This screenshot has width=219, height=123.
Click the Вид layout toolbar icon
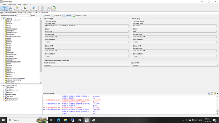pyautogui.click(x=49, y=9)
